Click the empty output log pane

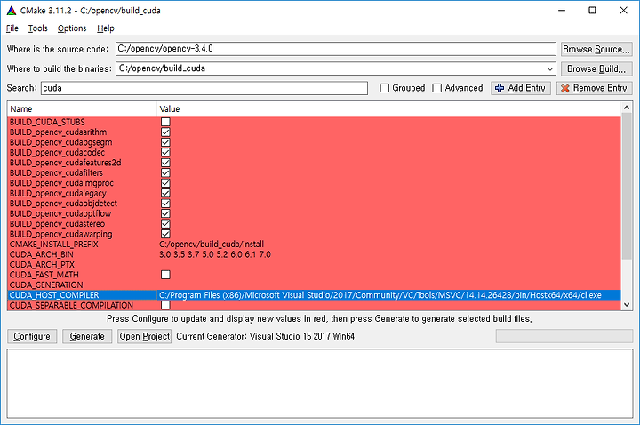320,383
